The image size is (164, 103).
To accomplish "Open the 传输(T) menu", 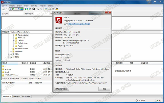I will tap(27, 6).
